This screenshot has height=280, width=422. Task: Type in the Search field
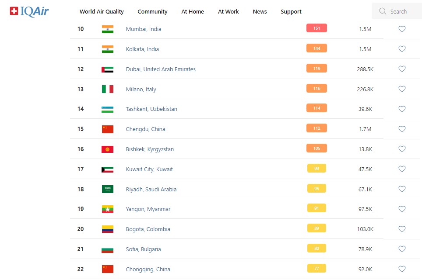click(x=401, y=12)
